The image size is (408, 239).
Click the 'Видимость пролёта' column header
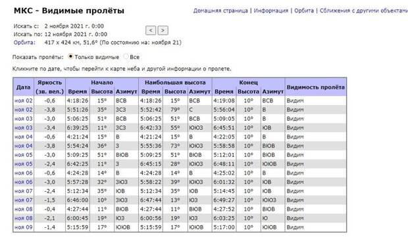coord(315,87)
